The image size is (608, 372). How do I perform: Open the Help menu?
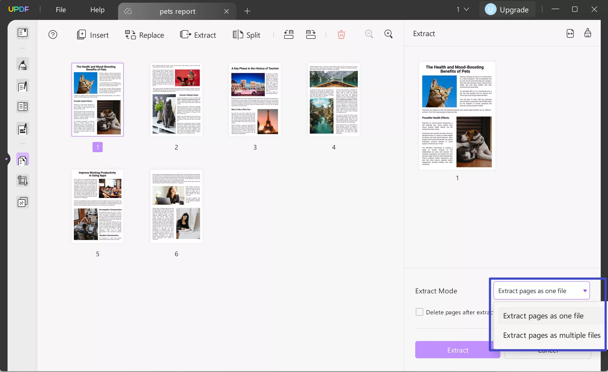(97, 9)
